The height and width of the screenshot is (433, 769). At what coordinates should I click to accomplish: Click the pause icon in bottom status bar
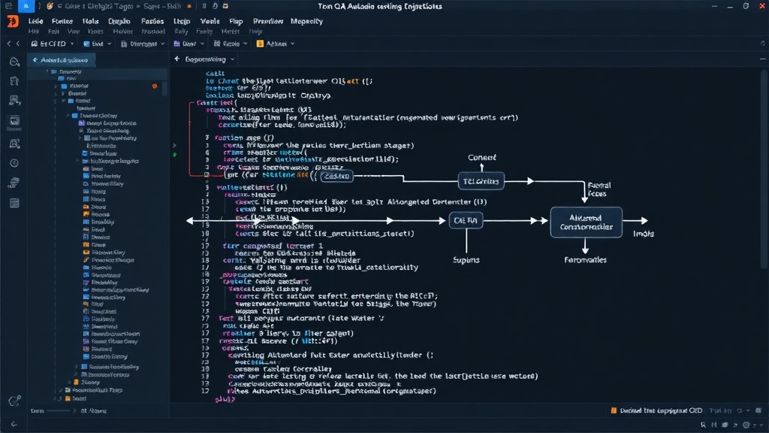(x=713, y=425)
